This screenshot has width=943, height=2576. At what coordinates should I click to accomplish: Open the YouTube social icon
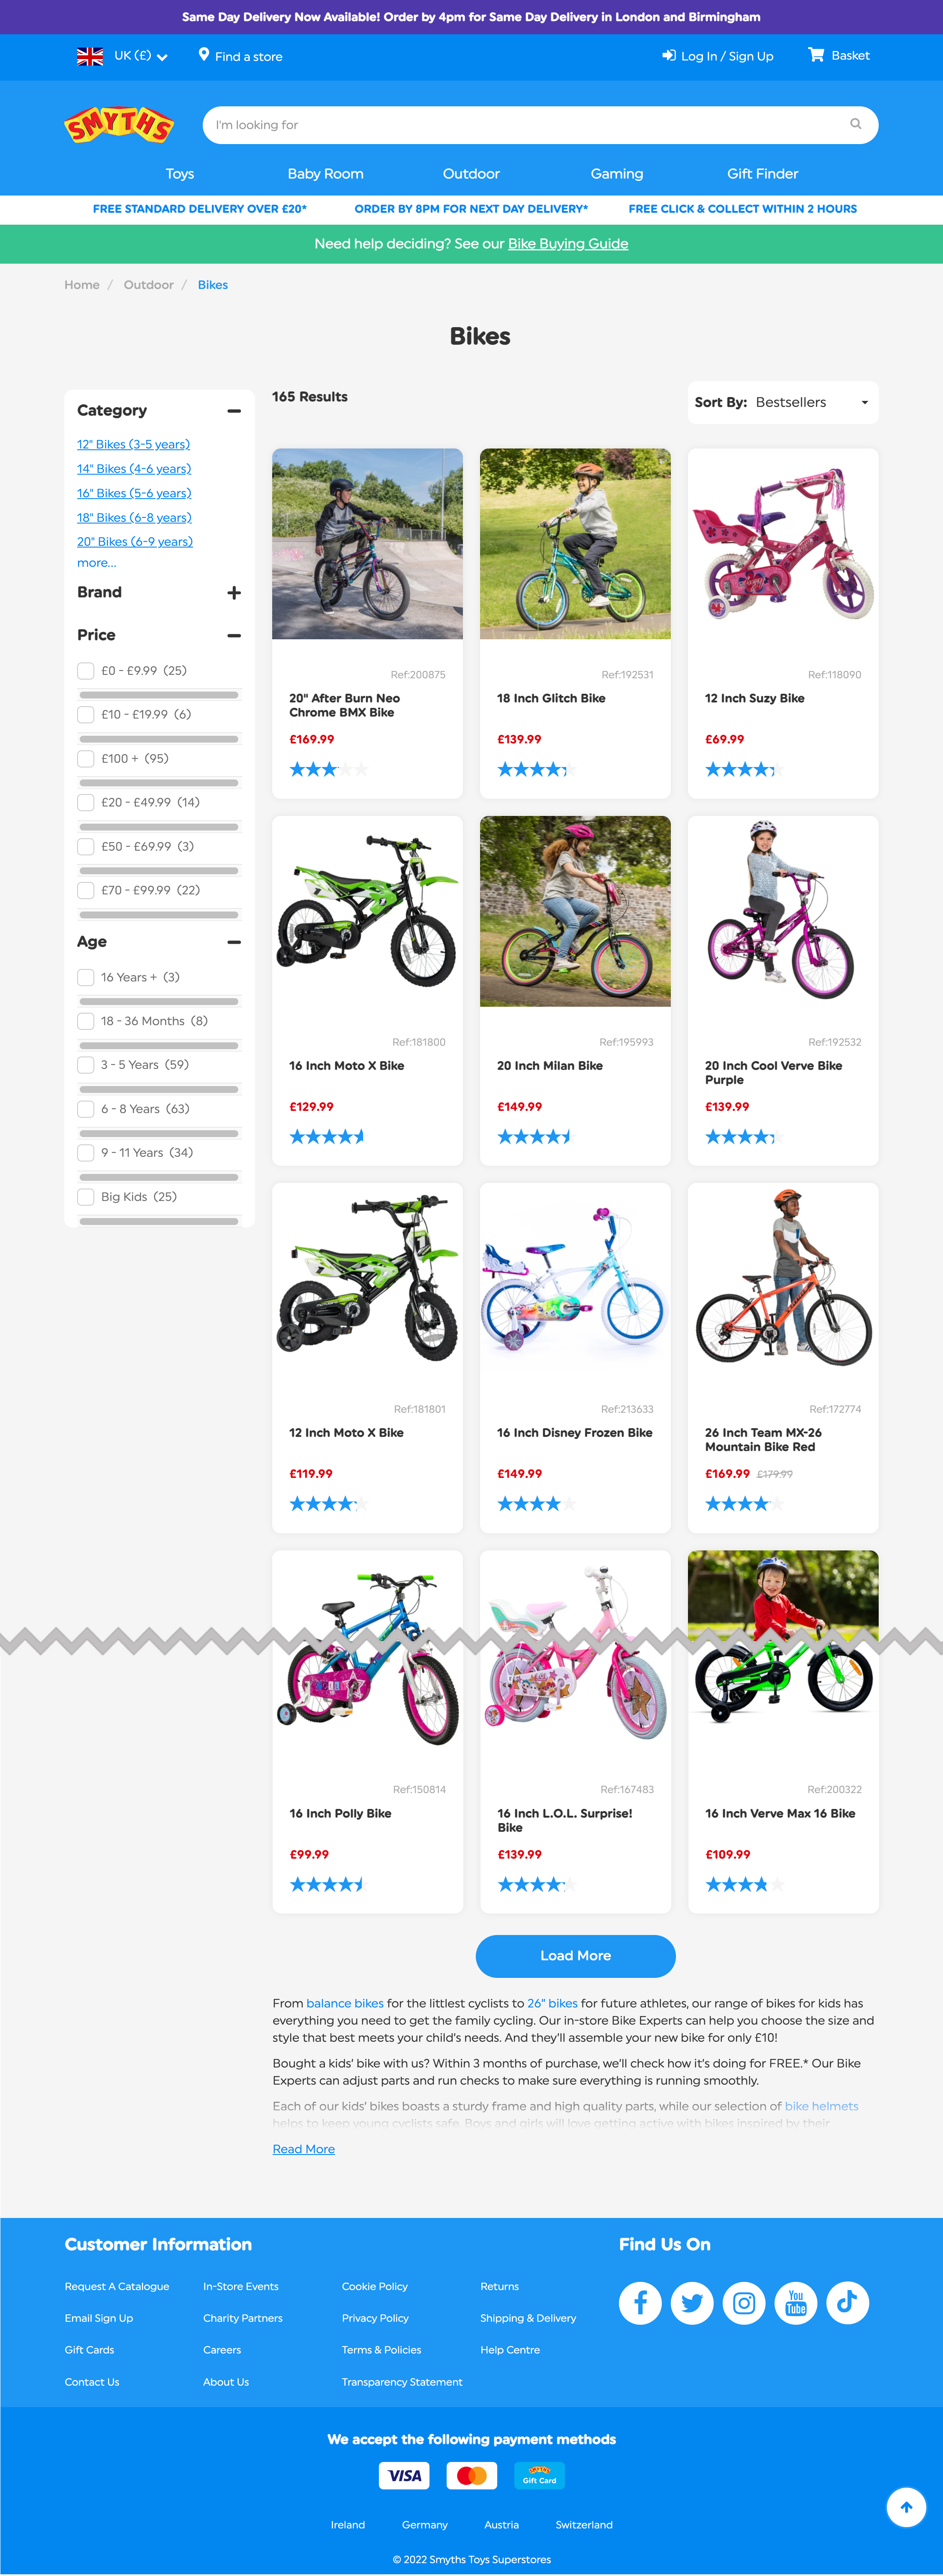796,2302
